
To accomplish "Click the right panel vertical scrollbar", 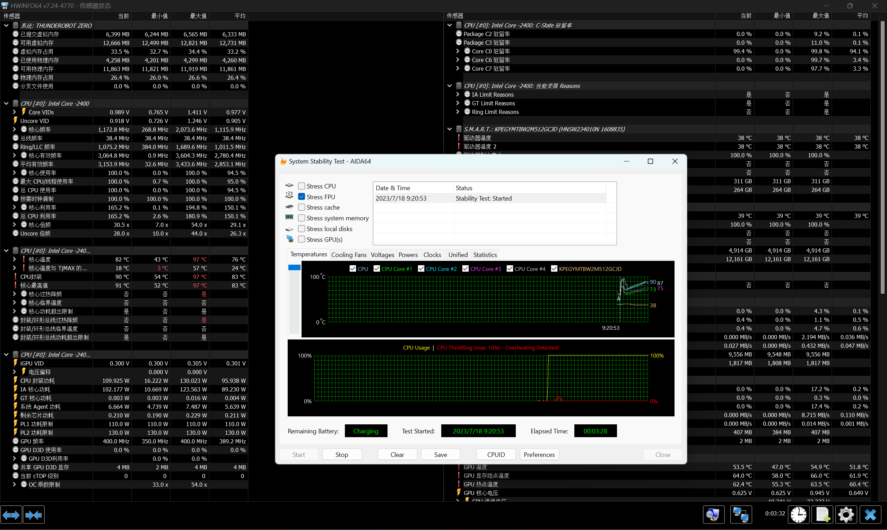I will pos(882,157).
